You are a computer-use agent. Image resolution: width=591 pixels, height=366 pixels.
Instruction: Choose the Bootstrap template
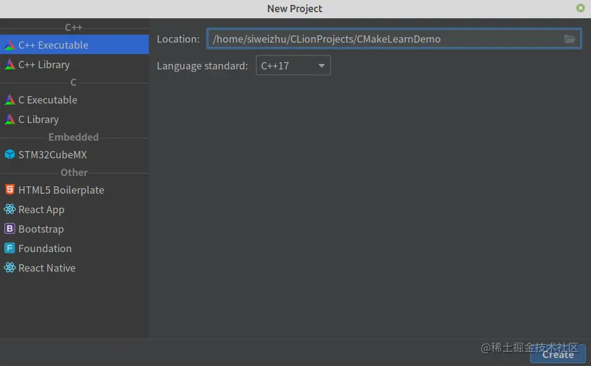pyautogui.click(x=74, y=229)
